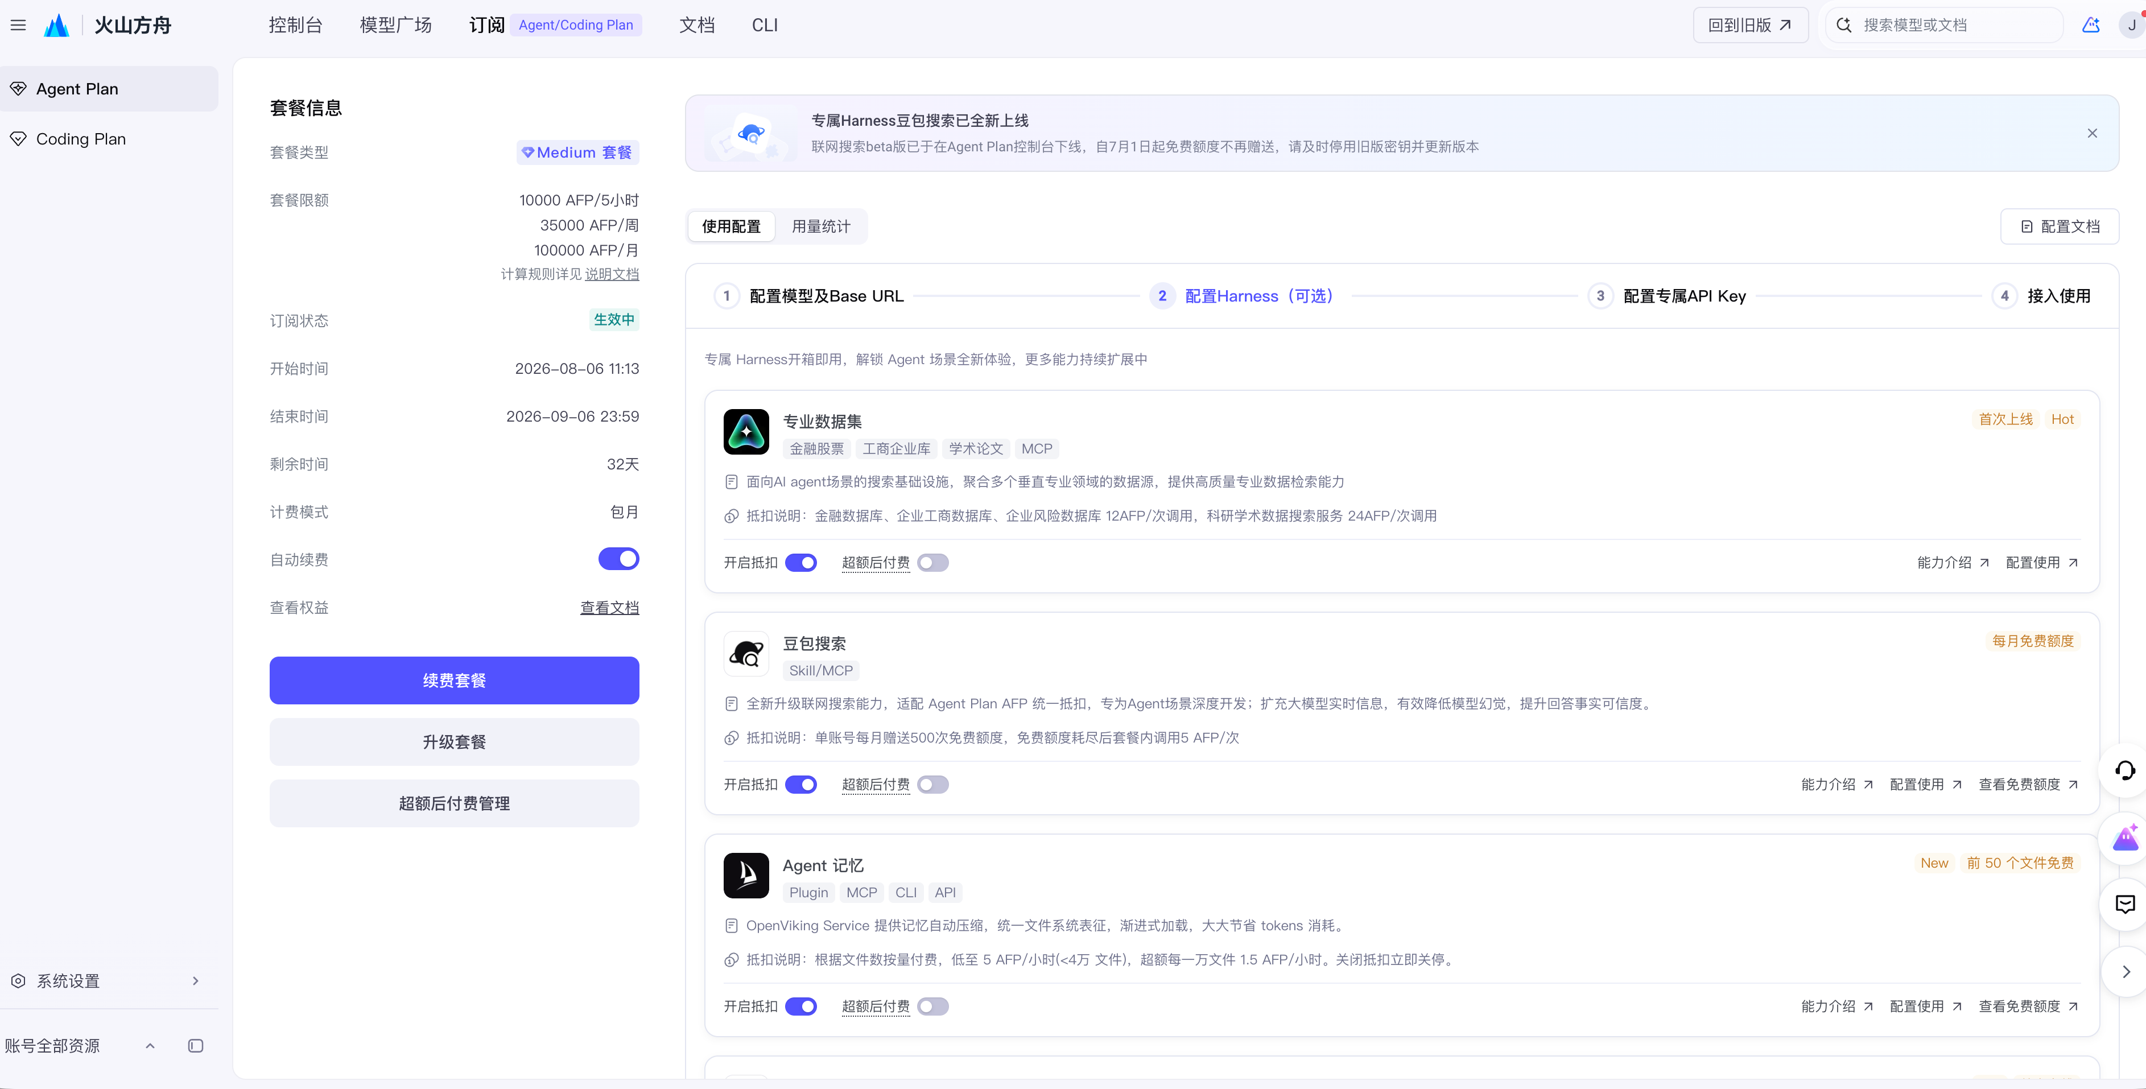
Task: Open the 订阅 nav item
Action: click(486, 25)
